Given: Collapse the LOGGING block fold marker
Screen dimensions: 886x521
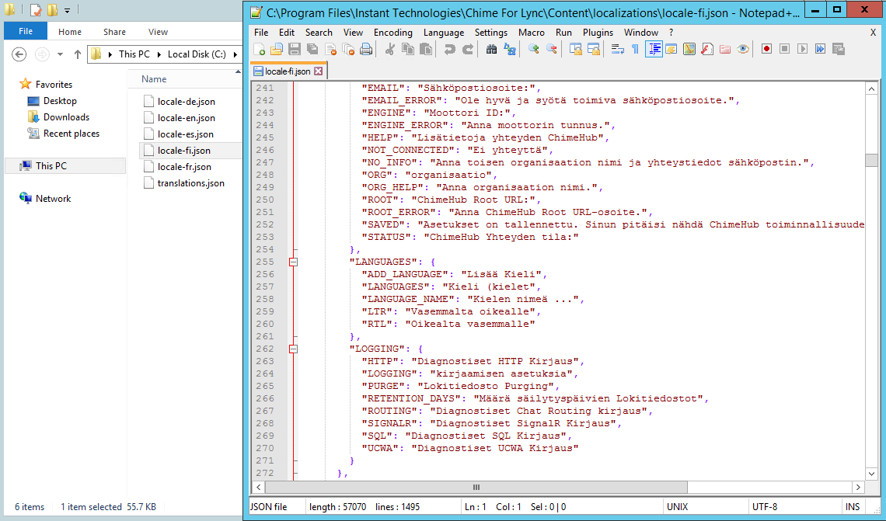Looking at the screenshot, I should (x=293, y=349).
